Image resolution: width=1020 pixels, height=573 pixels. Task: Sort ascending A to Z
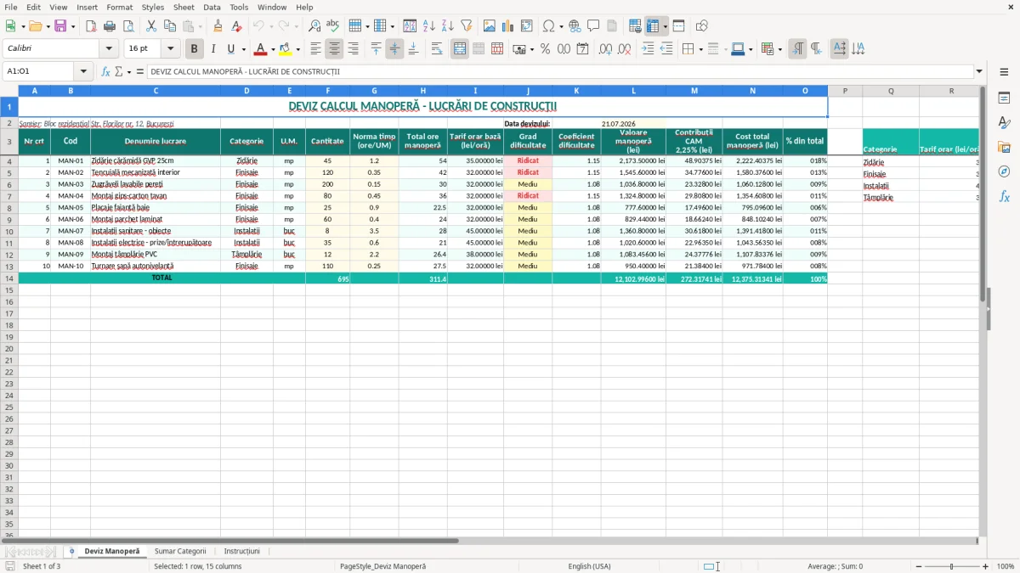tap(429, 26)
